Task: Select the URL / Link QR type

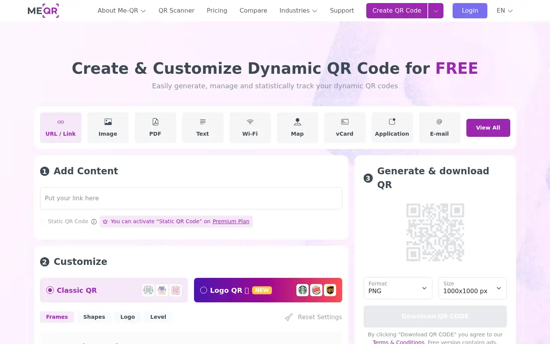Action: pyautogui.click(x=61, y=128)
